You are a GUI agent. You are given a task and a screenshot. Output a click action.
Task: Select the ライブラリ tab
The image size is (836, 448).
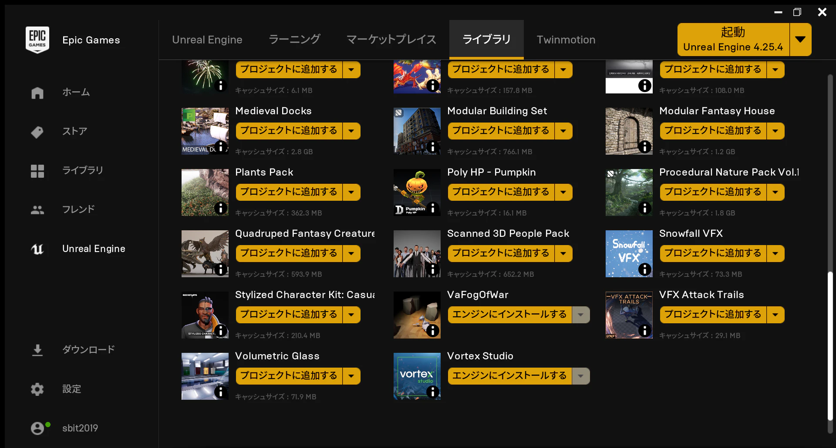pyautogui.click(x=486, y=40)
